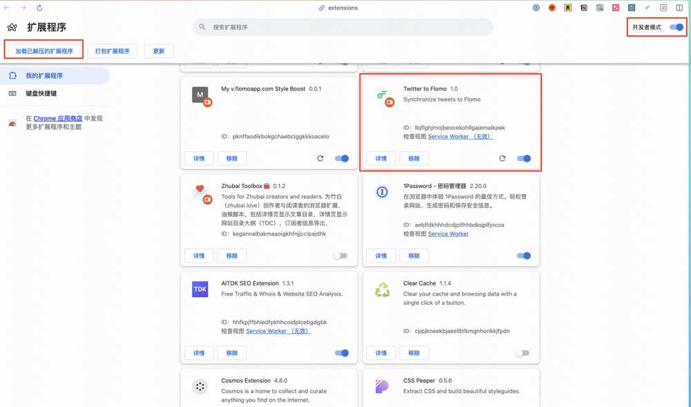The width and height of the screenshot is (691, 407).
Task: Open details for Clear Cache
Action: click(x=381, y=353)
